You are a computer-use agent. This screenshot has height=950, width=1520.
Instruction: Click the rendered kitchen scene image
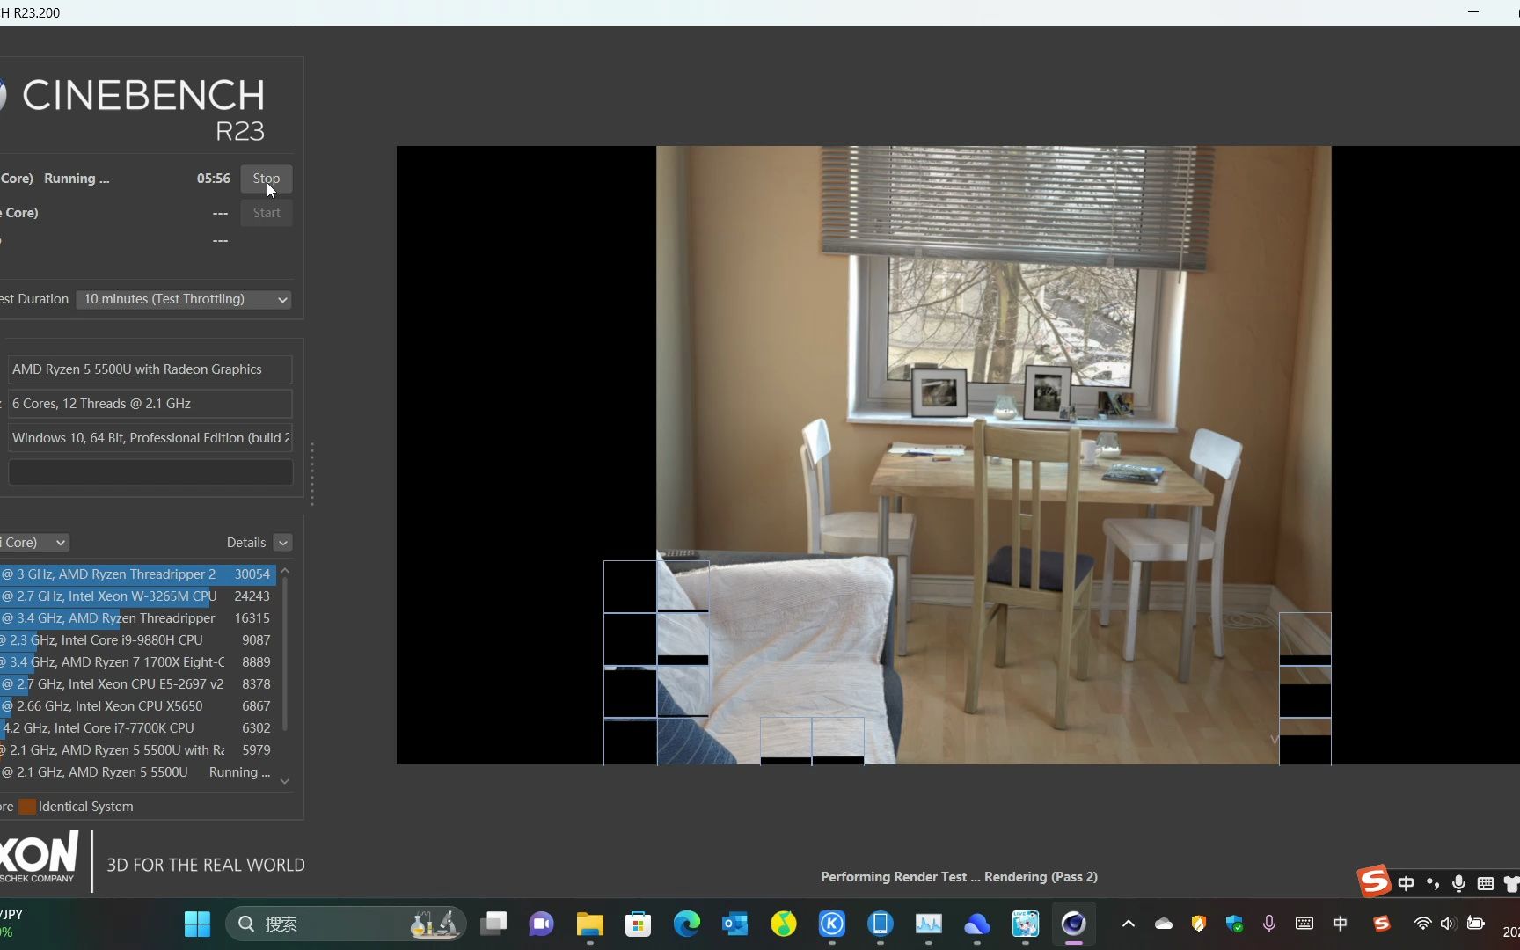(993, 455)
